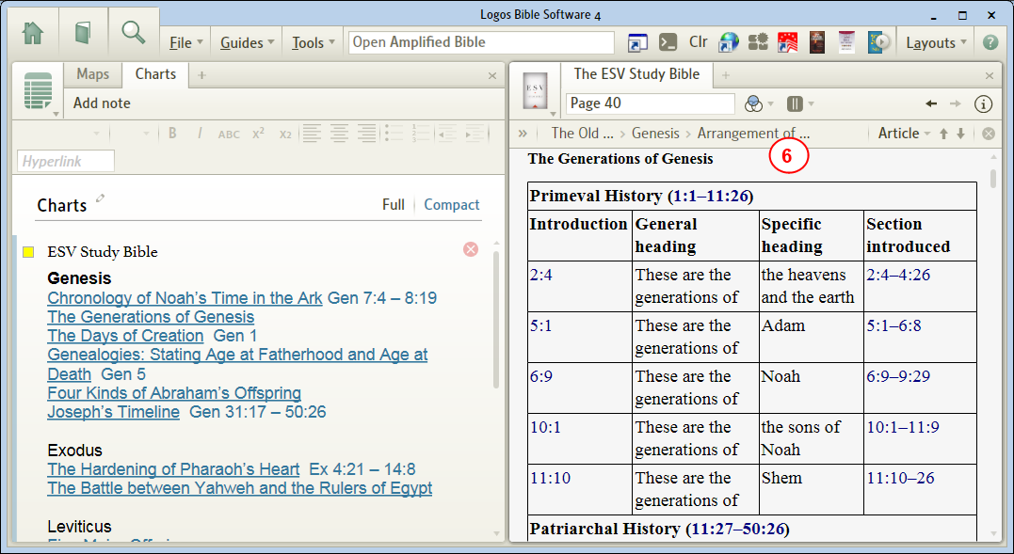Open The Days of Creation link
Image resolution: width=1014 pixels, height=554 pixels.
125,337
